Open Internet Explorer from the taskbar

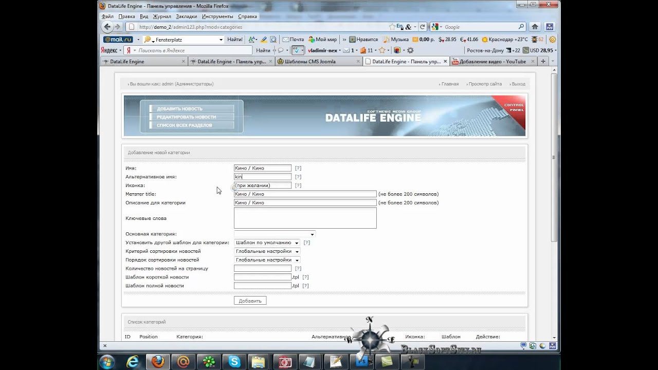click(133, 362)
